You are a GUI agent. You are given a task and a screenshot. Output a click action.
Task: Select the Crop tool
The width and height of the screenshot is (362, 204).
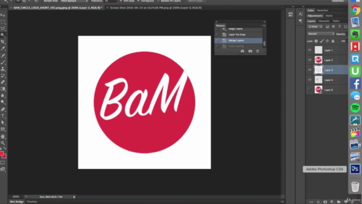[3, 42]
